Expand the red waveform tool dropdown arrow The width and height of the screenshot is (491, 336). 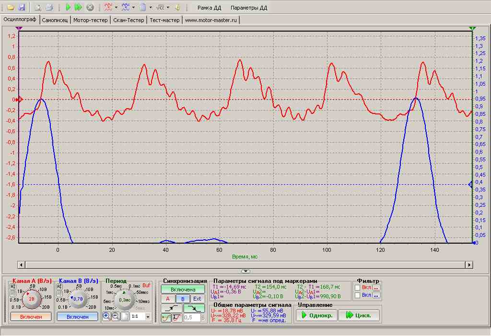click(117, 8)
